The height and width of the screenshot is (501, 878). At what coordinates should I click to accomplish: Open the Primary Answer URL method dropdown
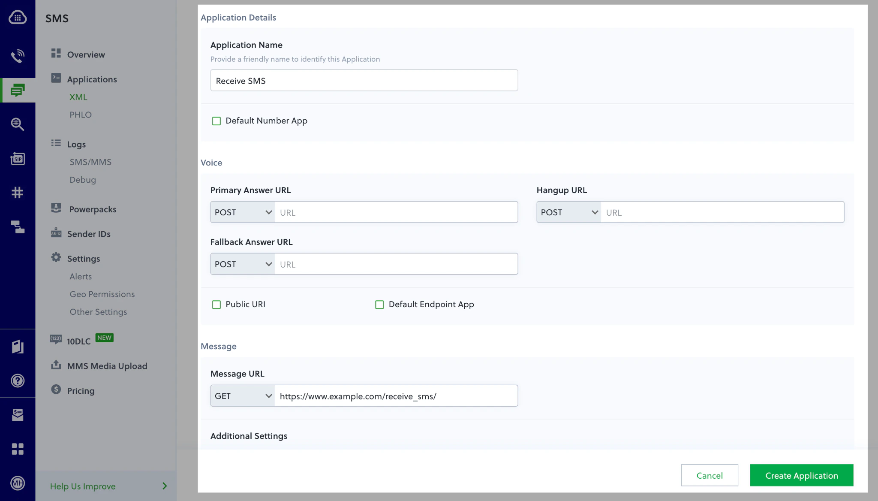click(242, 212)
